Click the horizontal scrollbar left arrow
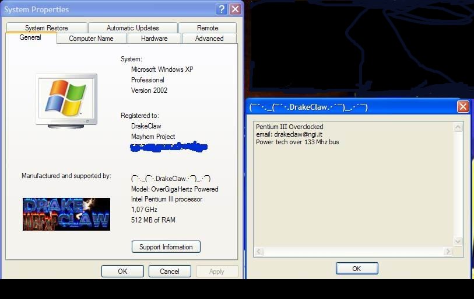The width and height of the screenshot is (474, 299). (x=259, y=252)
